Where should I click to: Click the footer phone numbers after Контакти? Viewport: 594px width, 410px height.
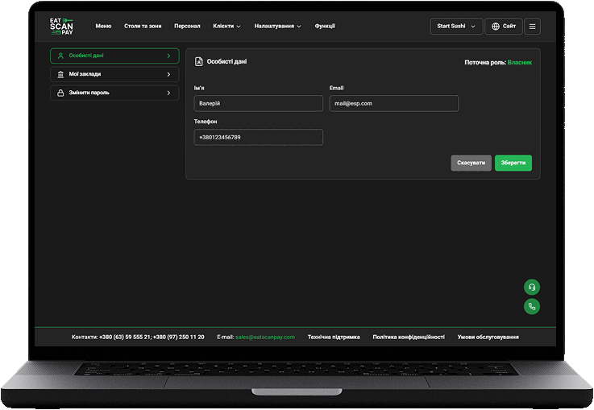(152, 337)
